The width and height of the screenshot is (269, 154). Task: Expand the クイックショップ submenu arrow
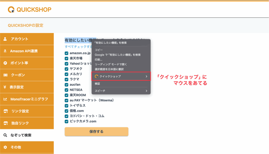(x=146, y=76)
